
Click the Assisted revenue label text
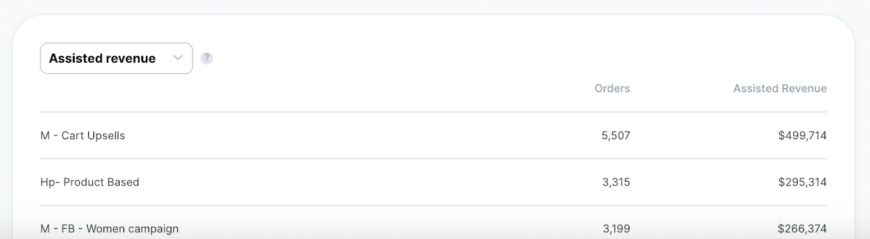pos(102,58)
